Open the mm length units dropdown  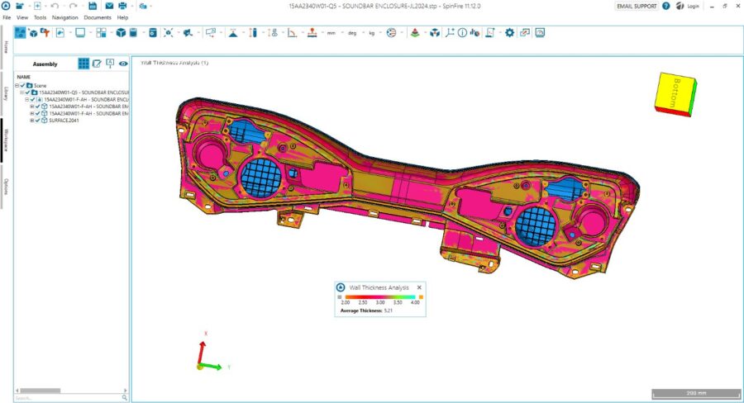[x=331, y=33]
